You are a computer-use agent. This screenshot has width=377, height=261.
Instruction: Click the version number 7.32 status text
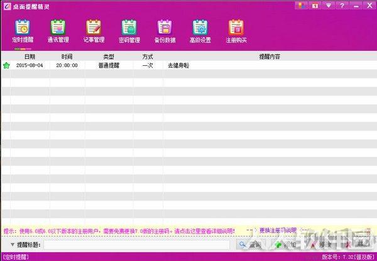[349, 257]
